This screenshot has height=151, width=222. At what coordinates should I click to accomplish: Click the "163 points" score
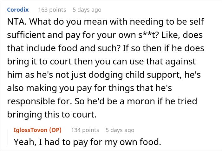click(x=52, y=9)
